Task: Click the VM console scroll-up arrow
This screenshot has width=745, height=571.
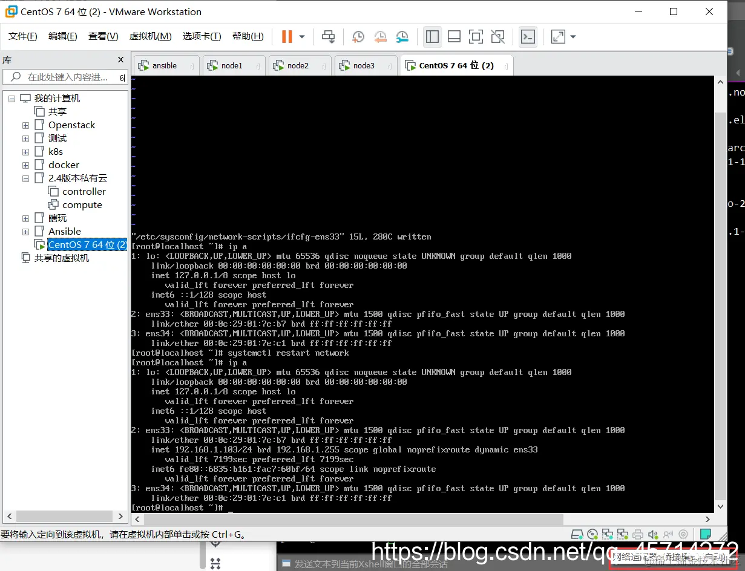Action: click(x=720, y=82)
